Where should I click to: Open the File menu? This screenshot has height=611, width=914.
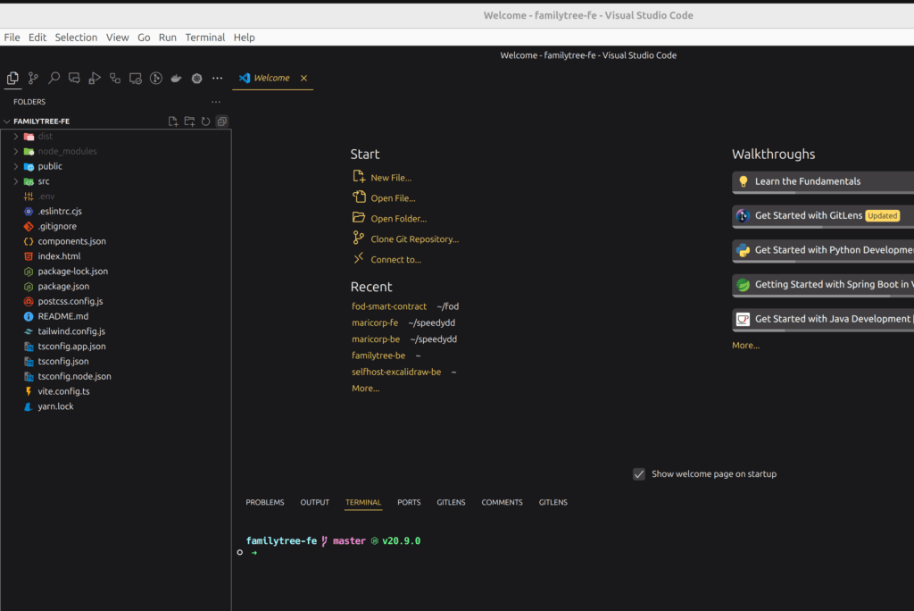coord(12,38)
